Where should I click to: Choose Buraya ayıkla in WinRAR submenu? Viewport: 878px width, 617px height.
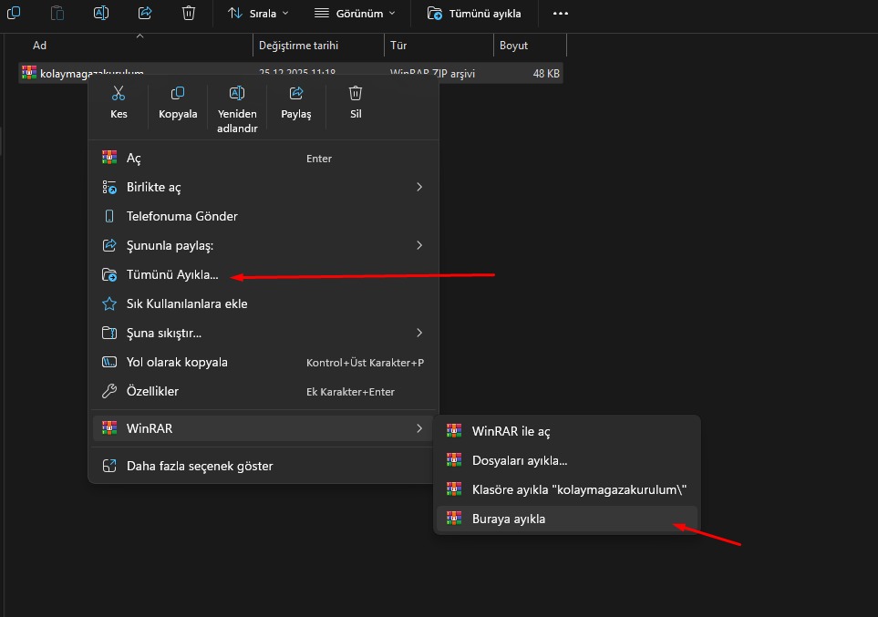509,519
